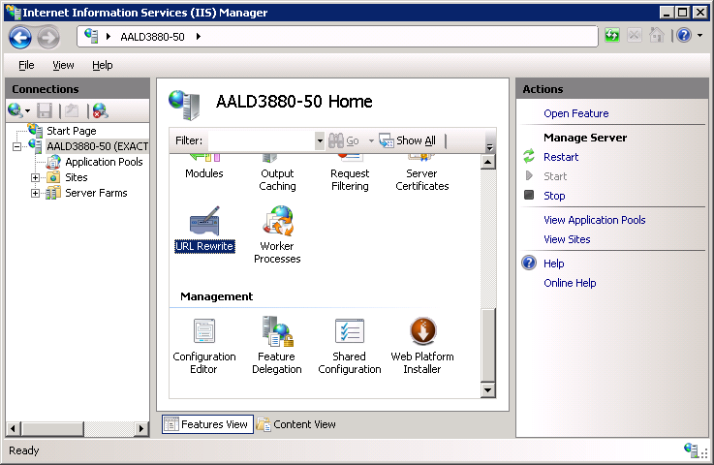Open the Shared Configuration icon
This screenshot has width=714, height=465.
pos(350,330)
